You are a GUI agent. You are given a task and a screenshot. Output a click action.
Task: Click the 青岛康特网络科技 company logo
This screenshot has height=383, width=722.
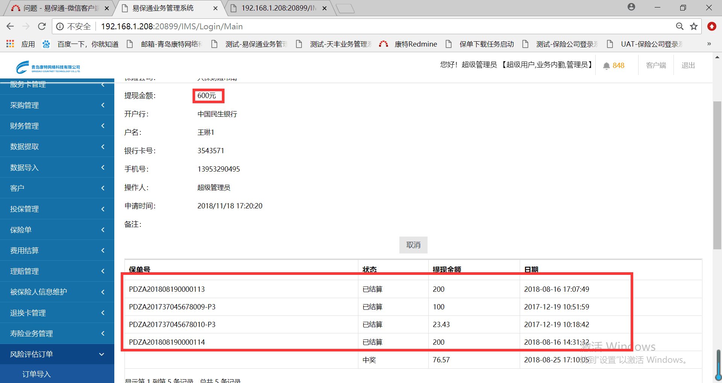click(x=48, y=67)
